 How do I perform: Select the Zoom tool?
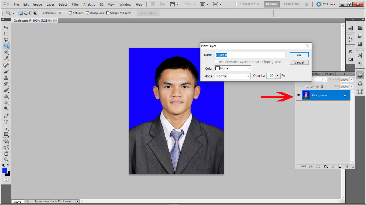6,160
